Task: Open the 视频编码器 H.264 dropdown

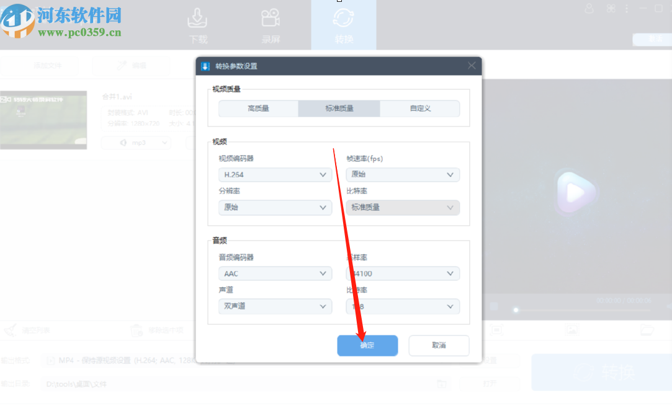Action: [275, 174]
